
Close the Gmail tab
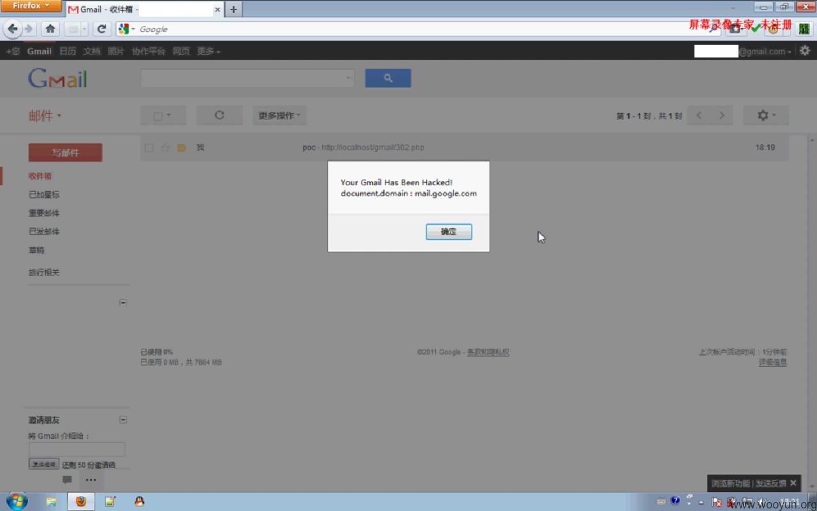click(x=218, y=10)
